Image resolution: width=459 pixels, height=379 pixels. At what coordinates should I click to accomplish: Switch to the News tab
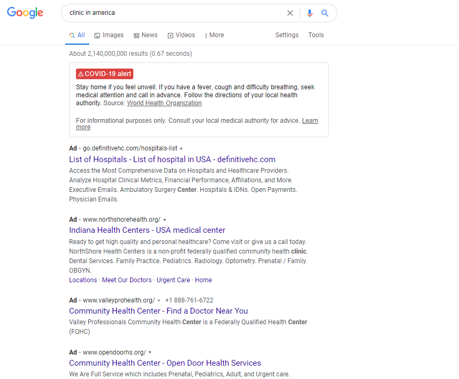point(146,35)
